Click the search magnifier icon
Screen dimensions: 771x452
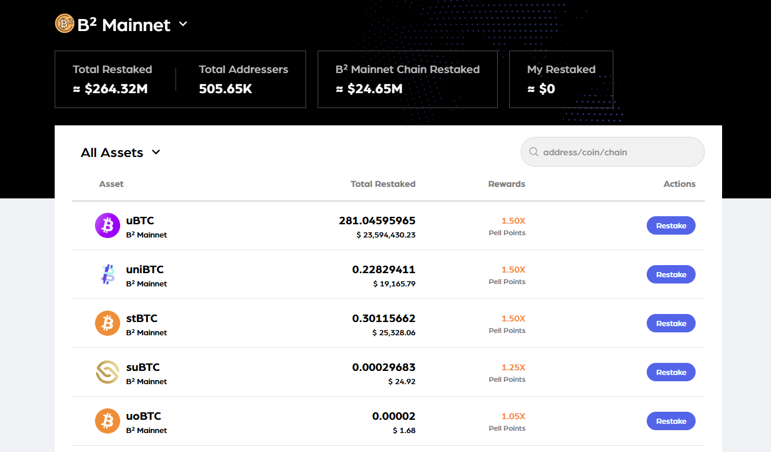coord(533,152)
